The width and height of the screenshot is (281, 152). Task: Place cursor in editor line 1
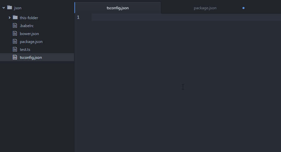[186, 17]
